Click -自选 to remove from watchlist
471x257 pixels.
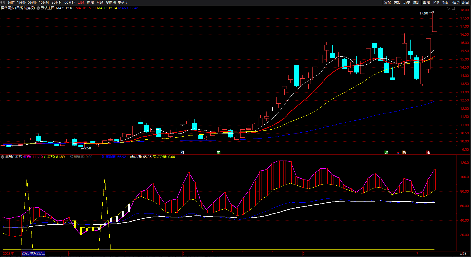tap(456, 2)
